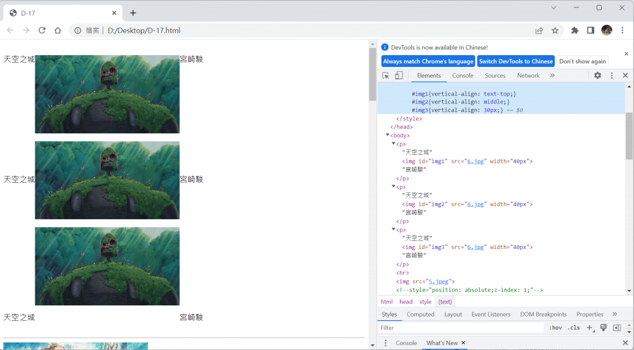Reload the D-17 page
Image resolution: width=634 pixels, height=350 pixels.
pyautogui.click(x=41, y=30)
